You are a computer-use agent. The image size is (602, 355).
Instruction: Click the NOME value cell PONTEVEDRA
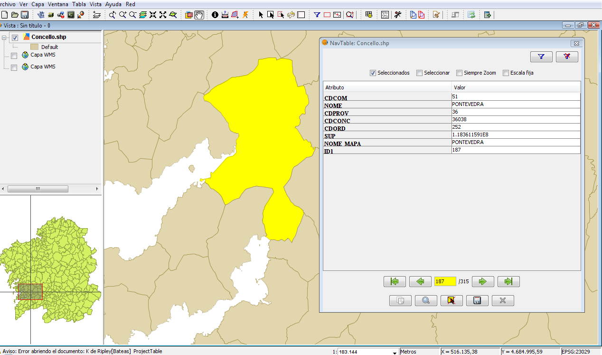click(x=516, y=104)
